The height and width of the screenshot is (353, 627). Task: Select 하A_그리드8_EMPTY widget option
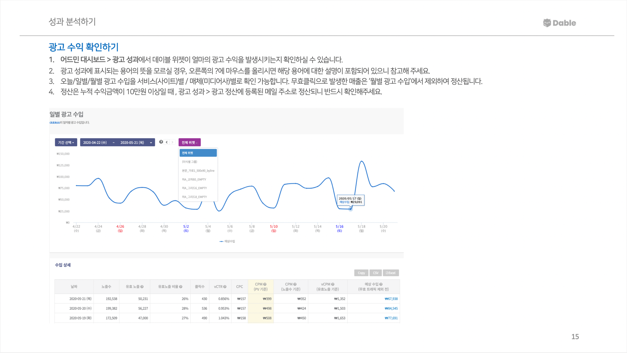pyautogui.click(x=198, y=197)
